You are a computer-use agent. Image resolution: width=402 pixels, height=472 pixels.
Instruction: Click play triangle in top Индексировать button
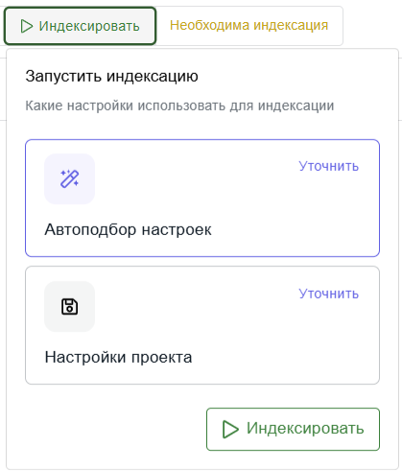(x=27, y=26)
